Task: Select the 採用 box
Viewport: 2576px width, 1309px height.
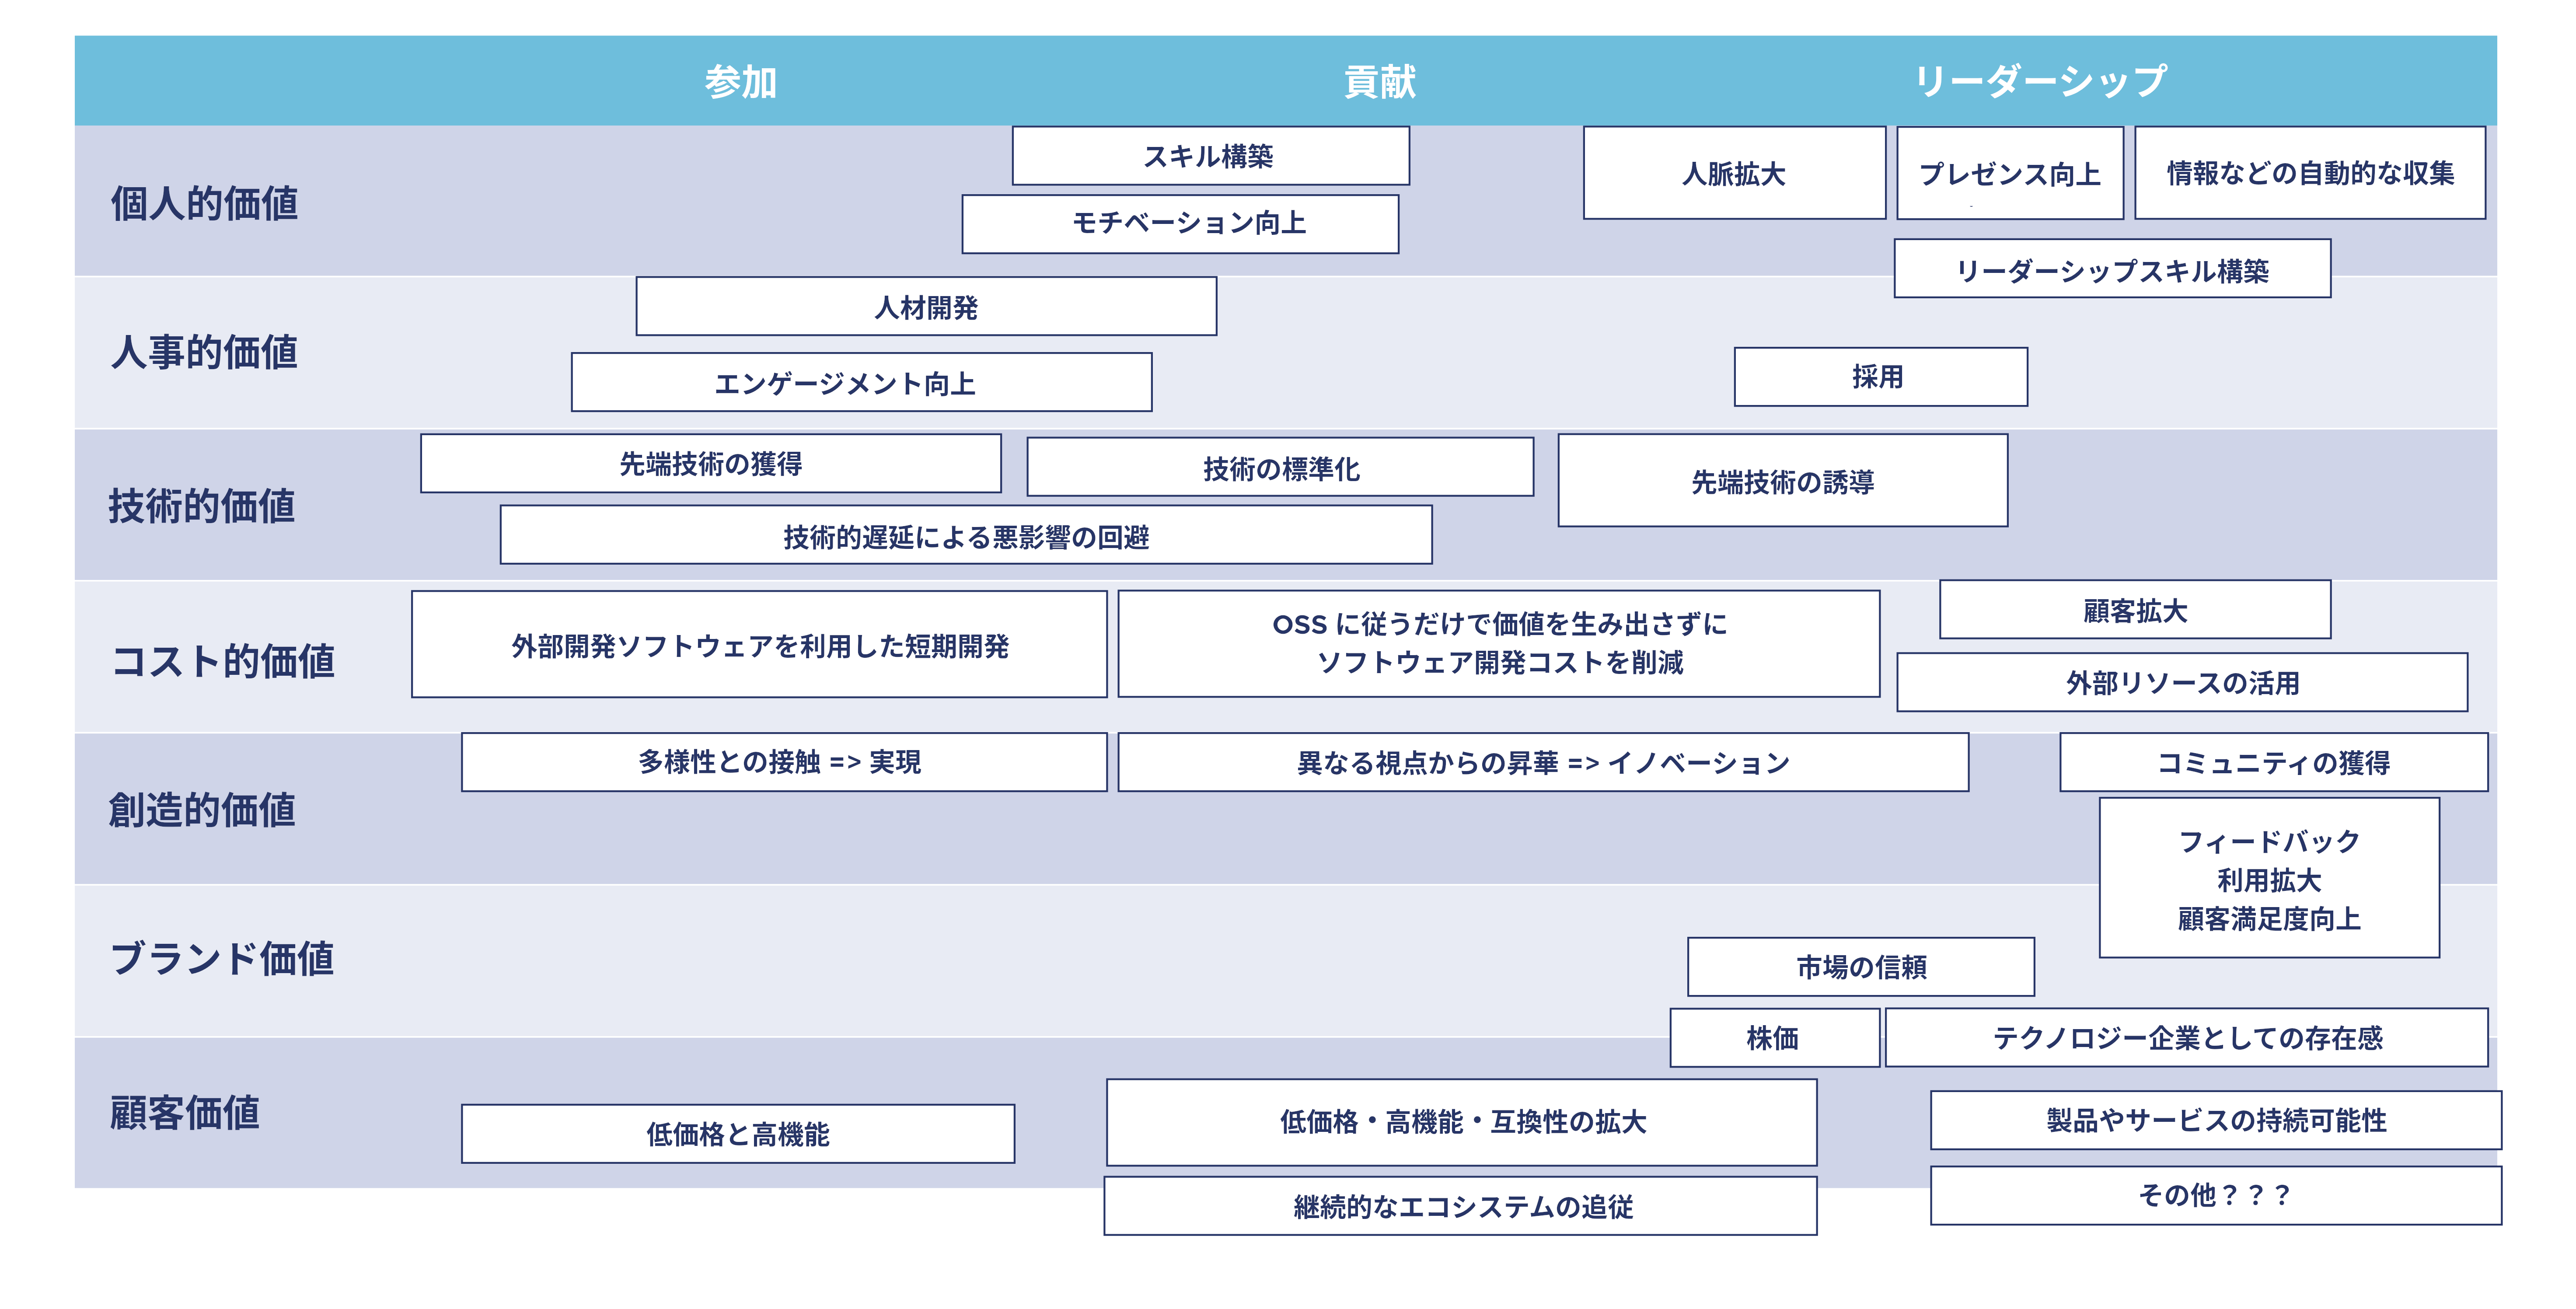Action: tap(1880, 377)
